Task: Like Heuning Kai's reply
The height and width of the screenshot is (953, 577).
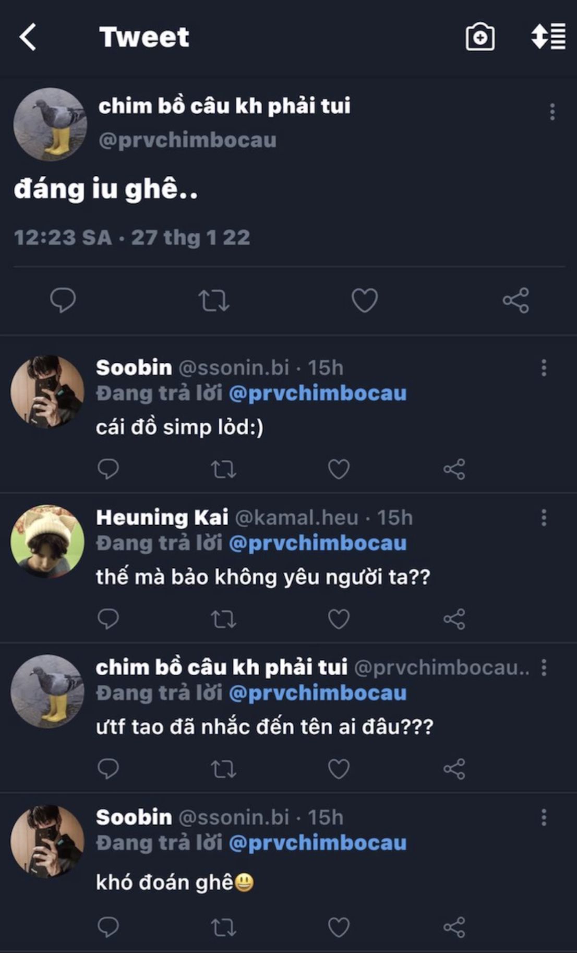Action: click(x=339, y=619)
